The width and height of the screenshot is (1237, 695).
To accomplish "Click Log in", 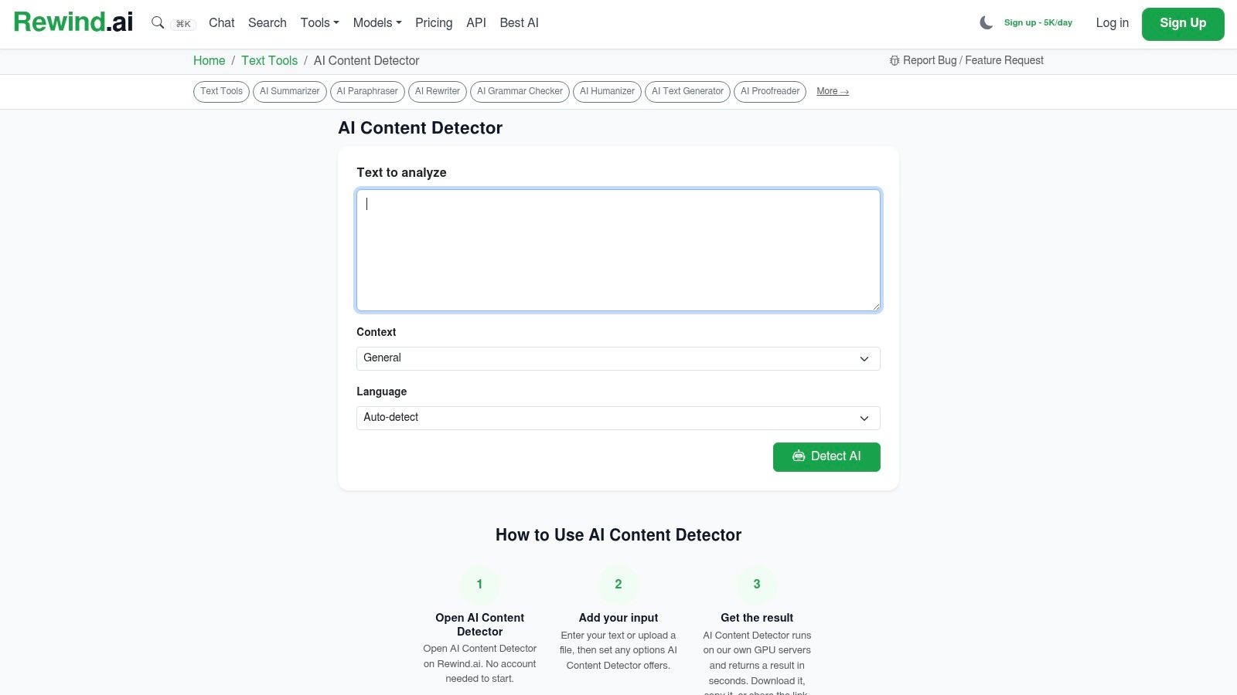I will pyautogui.click(x=1112, y=22).
